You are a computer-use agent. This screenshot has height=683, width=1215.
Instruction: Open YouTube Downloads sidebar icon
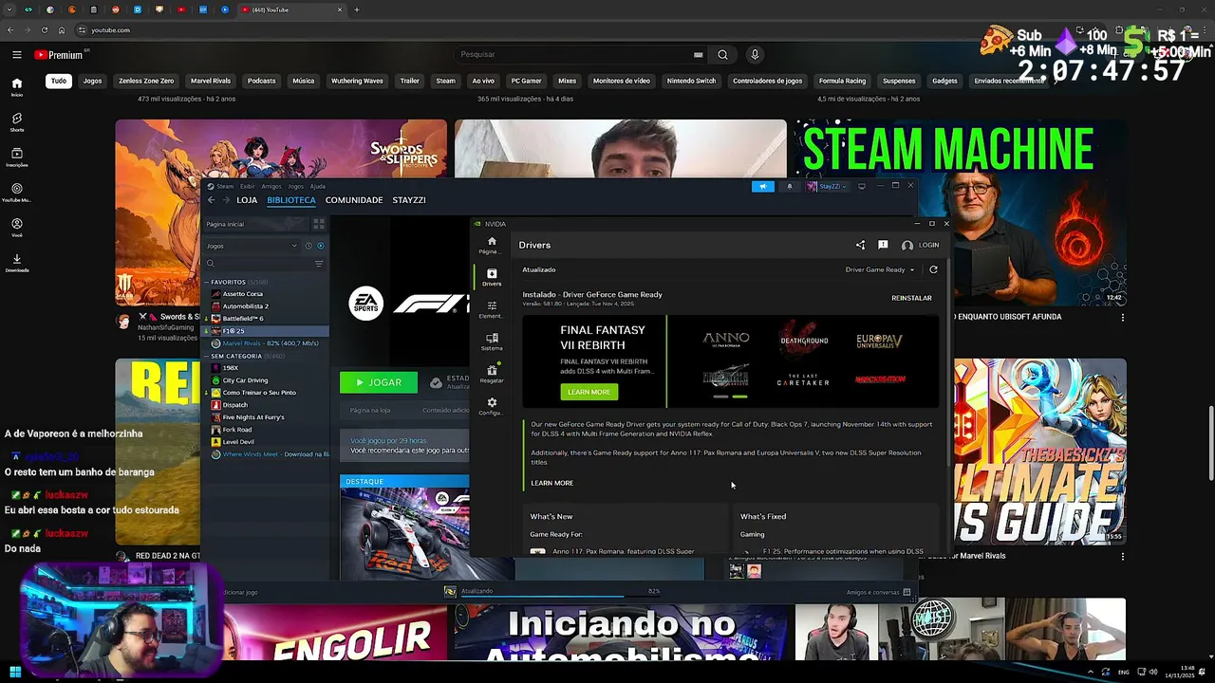pos(17,263)
